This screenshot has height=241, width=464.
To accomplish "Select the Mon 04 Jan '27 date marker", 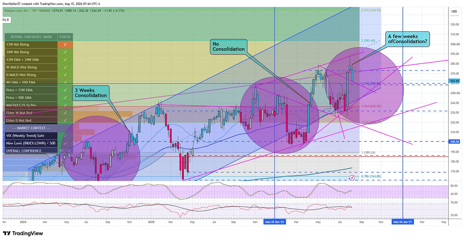I will click(x=402, y=222).
